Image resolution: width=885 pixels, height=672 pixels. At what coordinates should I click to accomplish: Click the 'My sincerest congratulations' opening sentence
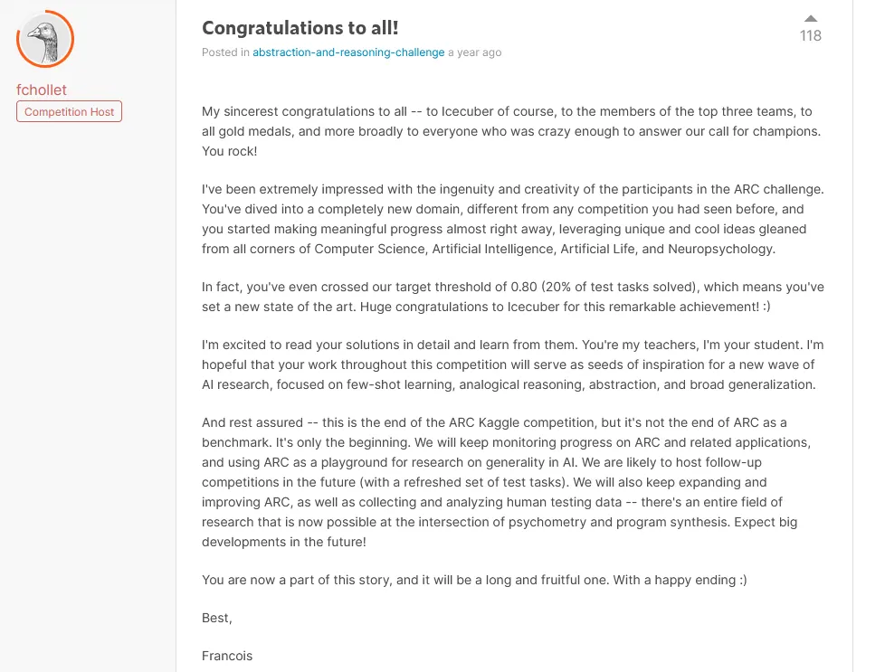[511, 121]
